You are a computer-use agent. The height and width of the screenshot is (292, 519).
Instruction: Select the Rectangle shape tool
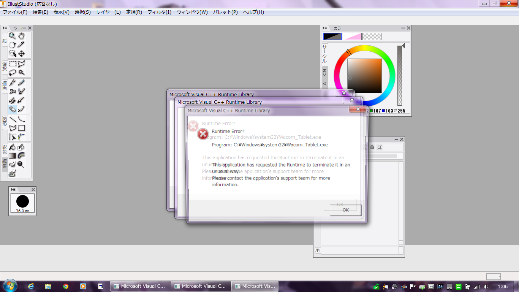(22, 128)
